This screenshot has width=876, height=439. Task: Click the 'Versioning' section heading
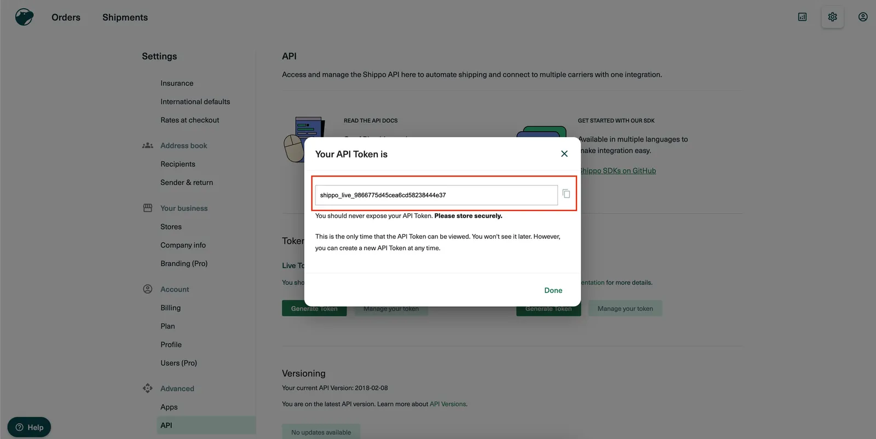[x=304, y=373]
